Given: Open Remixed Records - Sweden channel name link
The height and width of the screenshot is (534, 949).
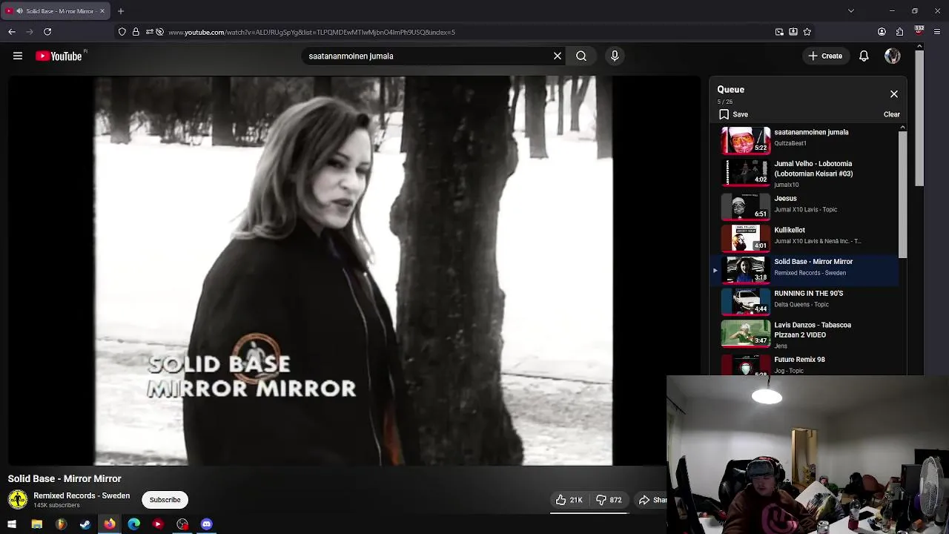Looking at the screenshot, I should click(82, 495).
